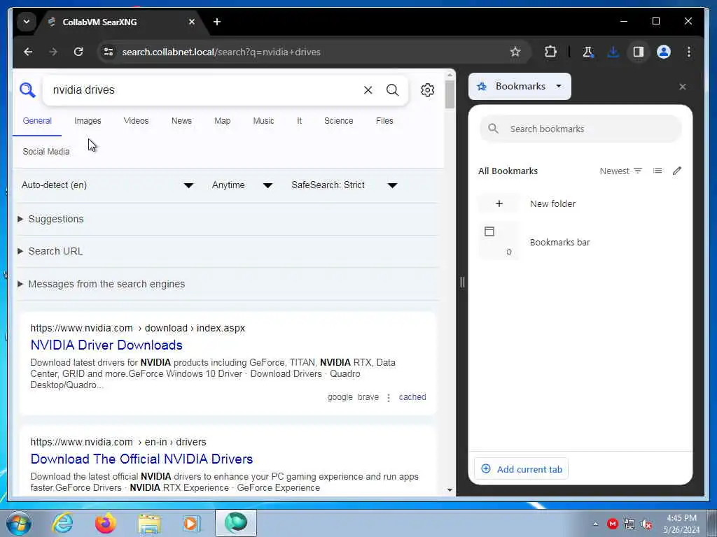Go back to the previous page
717x537 pixels.
(28, 52)
